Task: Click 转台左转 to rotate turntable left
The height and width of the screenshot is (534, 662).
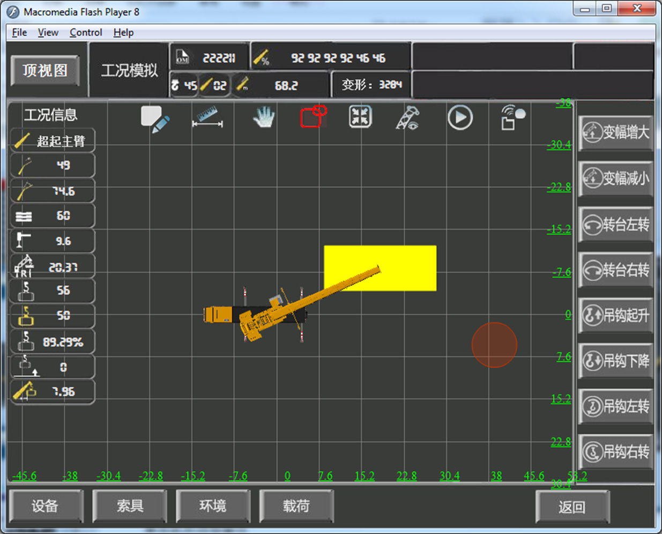Action: pos(616,225)
